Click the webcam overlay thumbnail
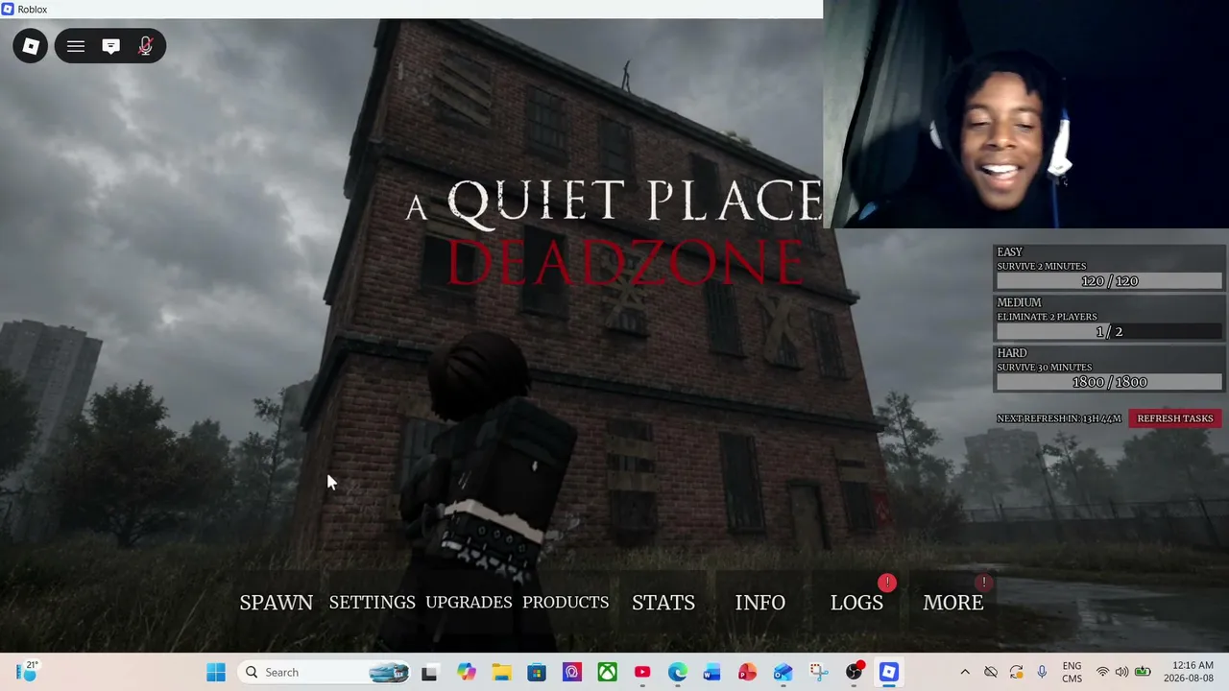 point(1025,114)
